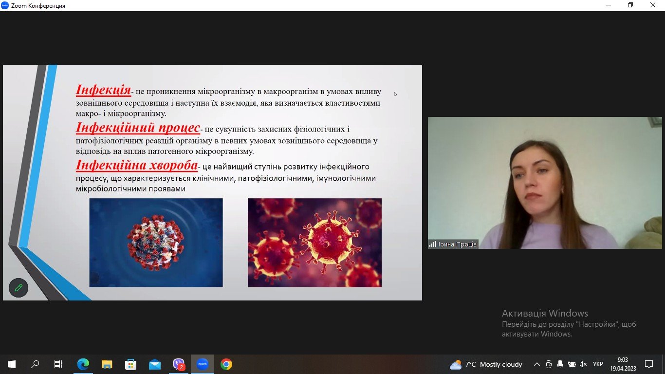Open the Windows Start menu

(11, 364)
